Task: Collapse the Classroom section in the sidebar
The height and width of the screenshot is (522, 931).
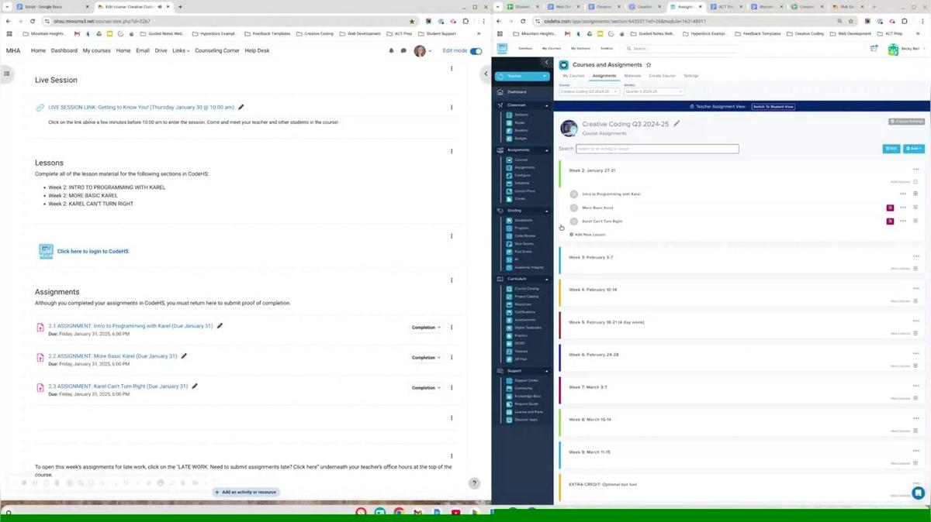Action: click(548, 105)
